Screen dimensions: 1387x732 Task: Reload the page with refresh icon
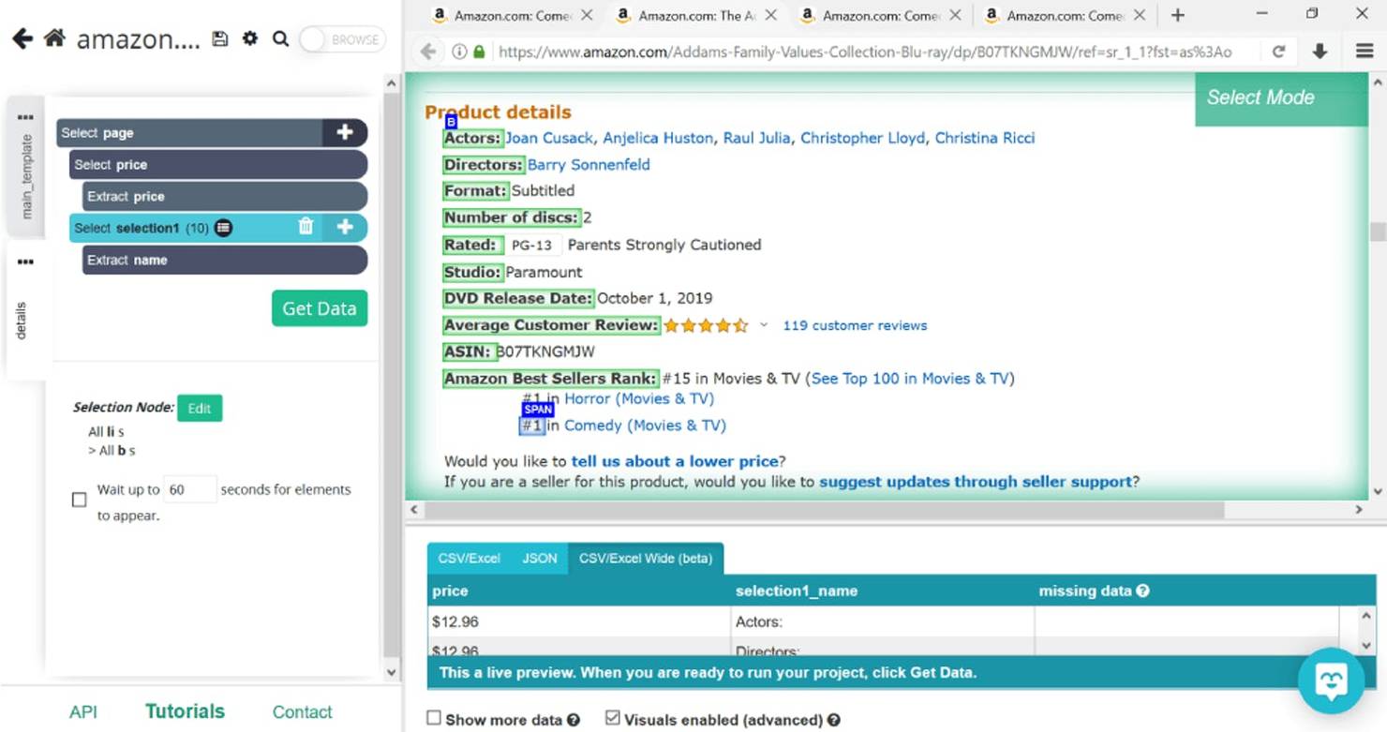[x=1278, y=52]
